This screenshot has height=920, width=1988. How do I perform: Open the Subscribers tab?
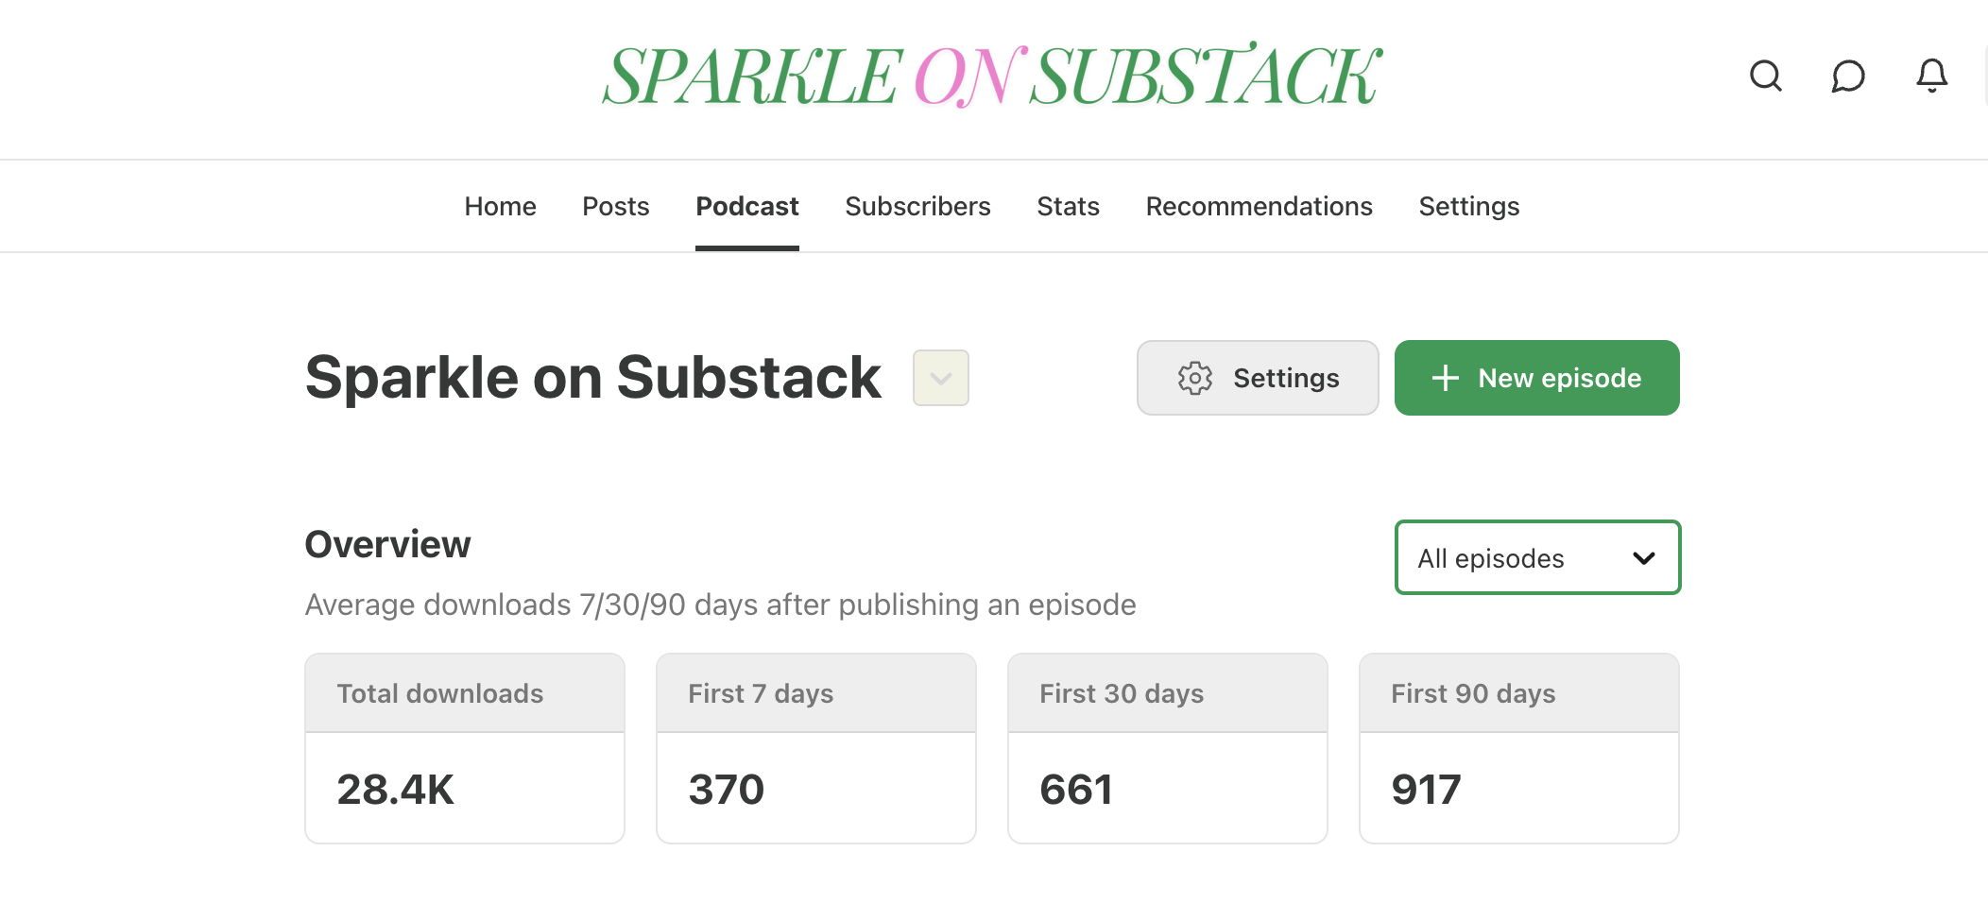pyautogui.click(x=917, y=206)
